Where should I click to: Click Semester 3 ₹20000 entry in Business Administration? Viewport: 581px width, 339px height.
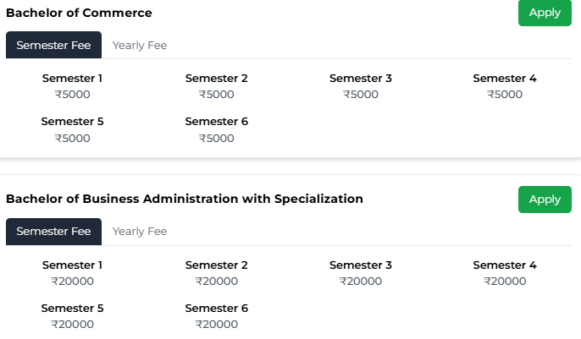pyautogui.click(x=361, y=273)
